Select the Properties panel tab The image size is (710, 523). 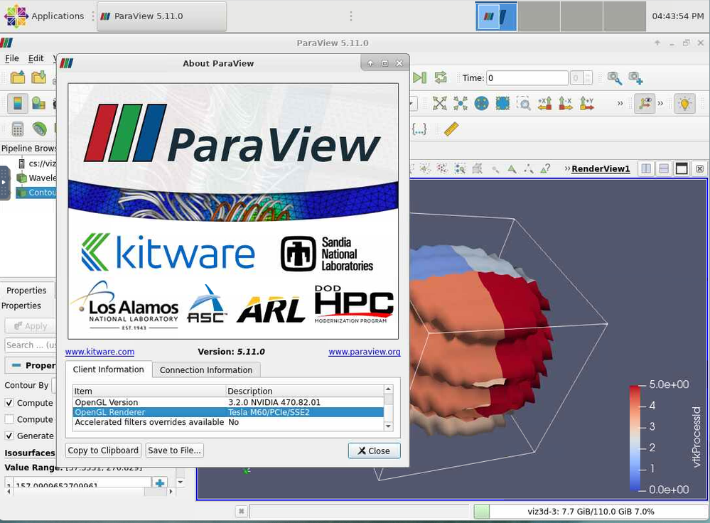click(26, 290)
